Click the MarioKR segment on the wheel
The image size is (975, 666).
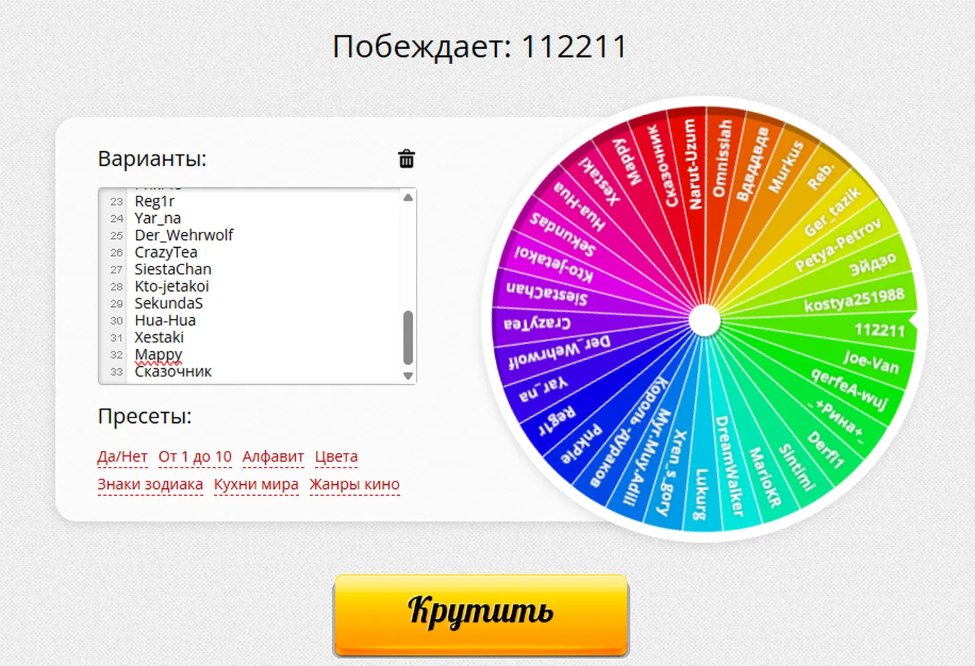(x=764, y=477)
